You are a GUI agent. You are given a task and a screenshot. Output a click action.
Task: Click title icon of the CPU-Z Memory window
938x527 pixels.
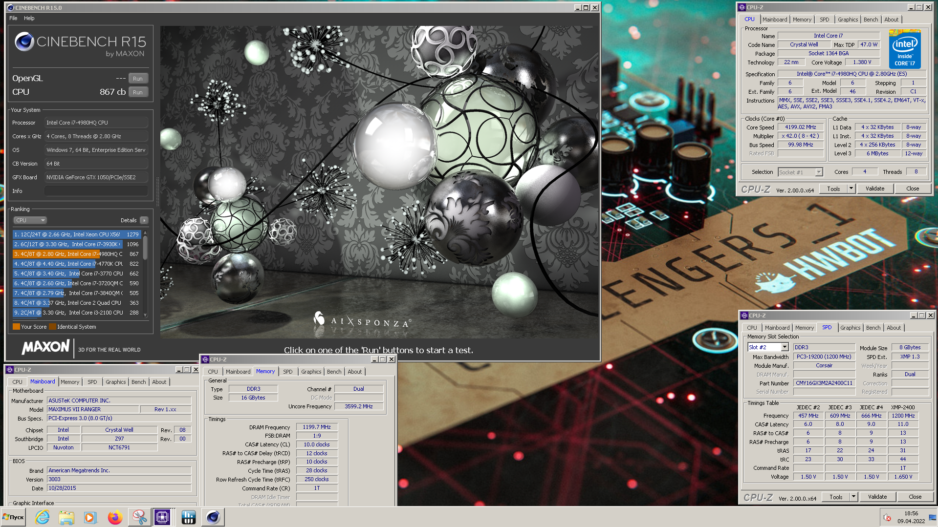click(205, 359)
